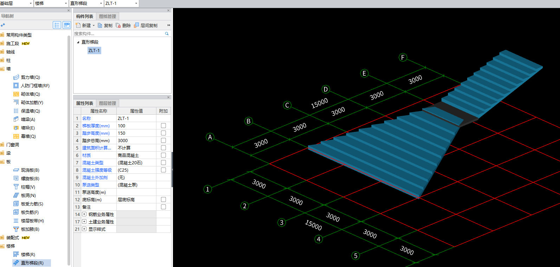Switch navigation tree to list view icon
The image size is (560, 267).
(x=57, y=25)
